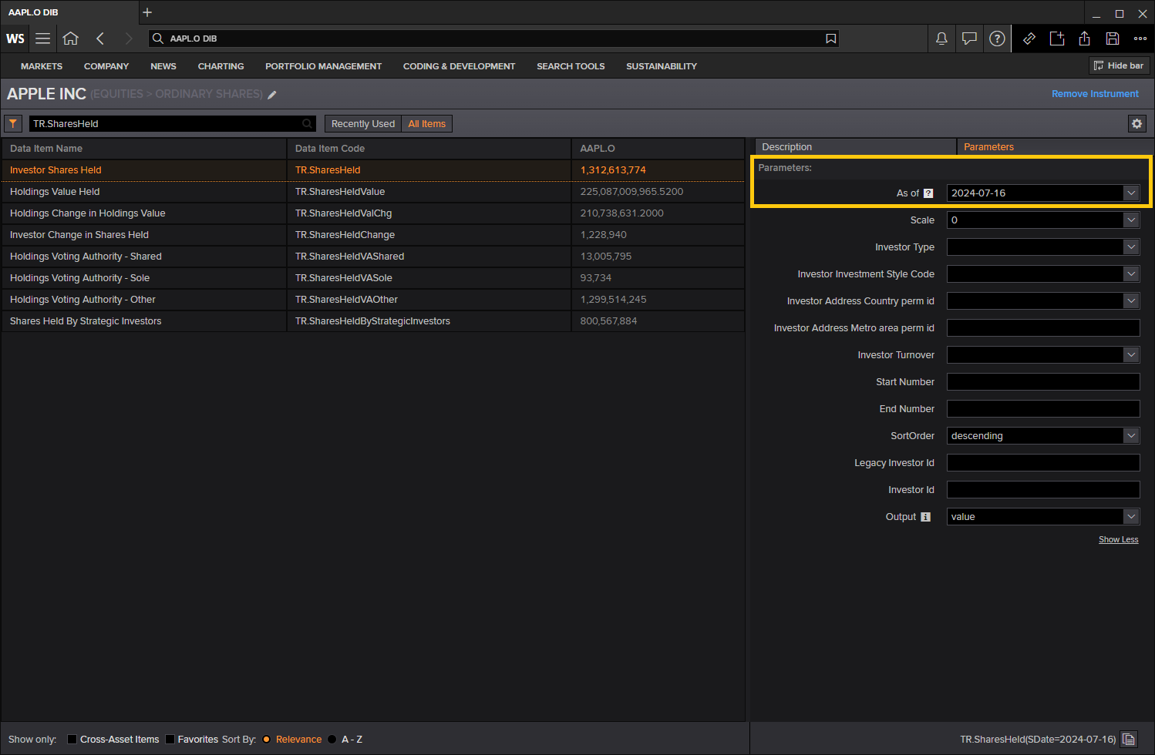Click the End Number input field

[1043, 409]
